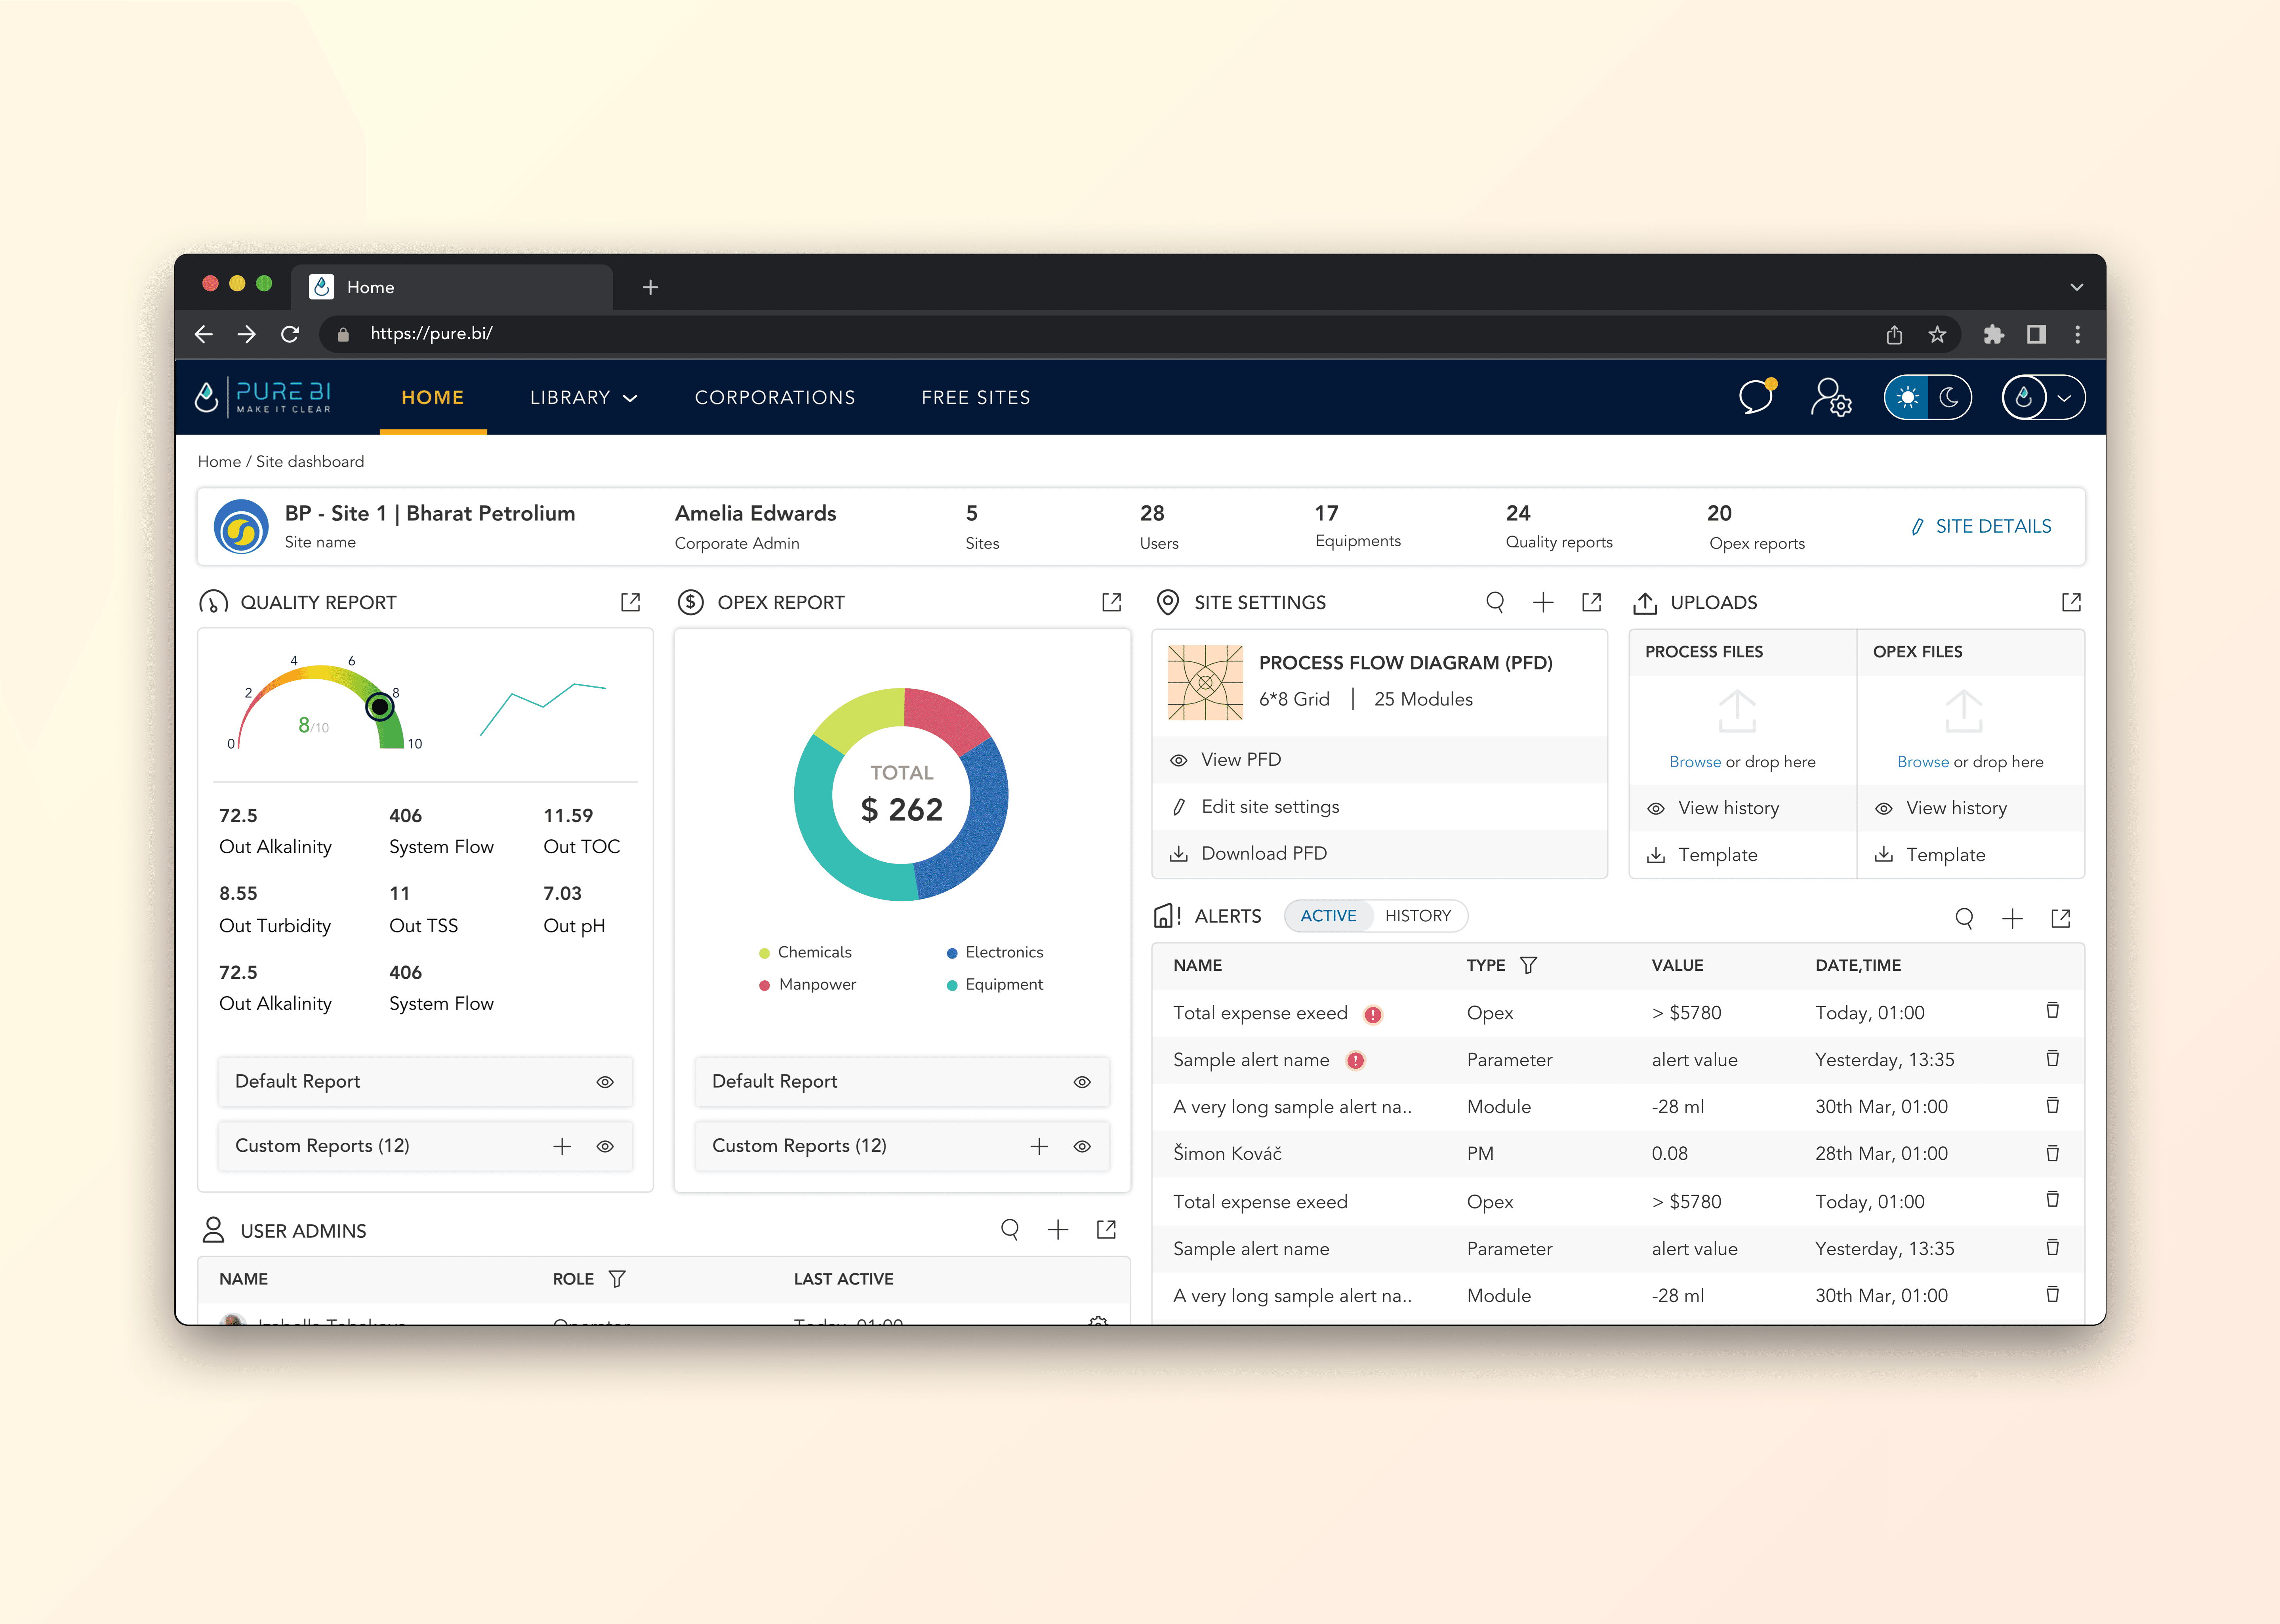This screenshot has height=1624, width=2280.
Task: Add a new user admin
Action: 1058,1230
